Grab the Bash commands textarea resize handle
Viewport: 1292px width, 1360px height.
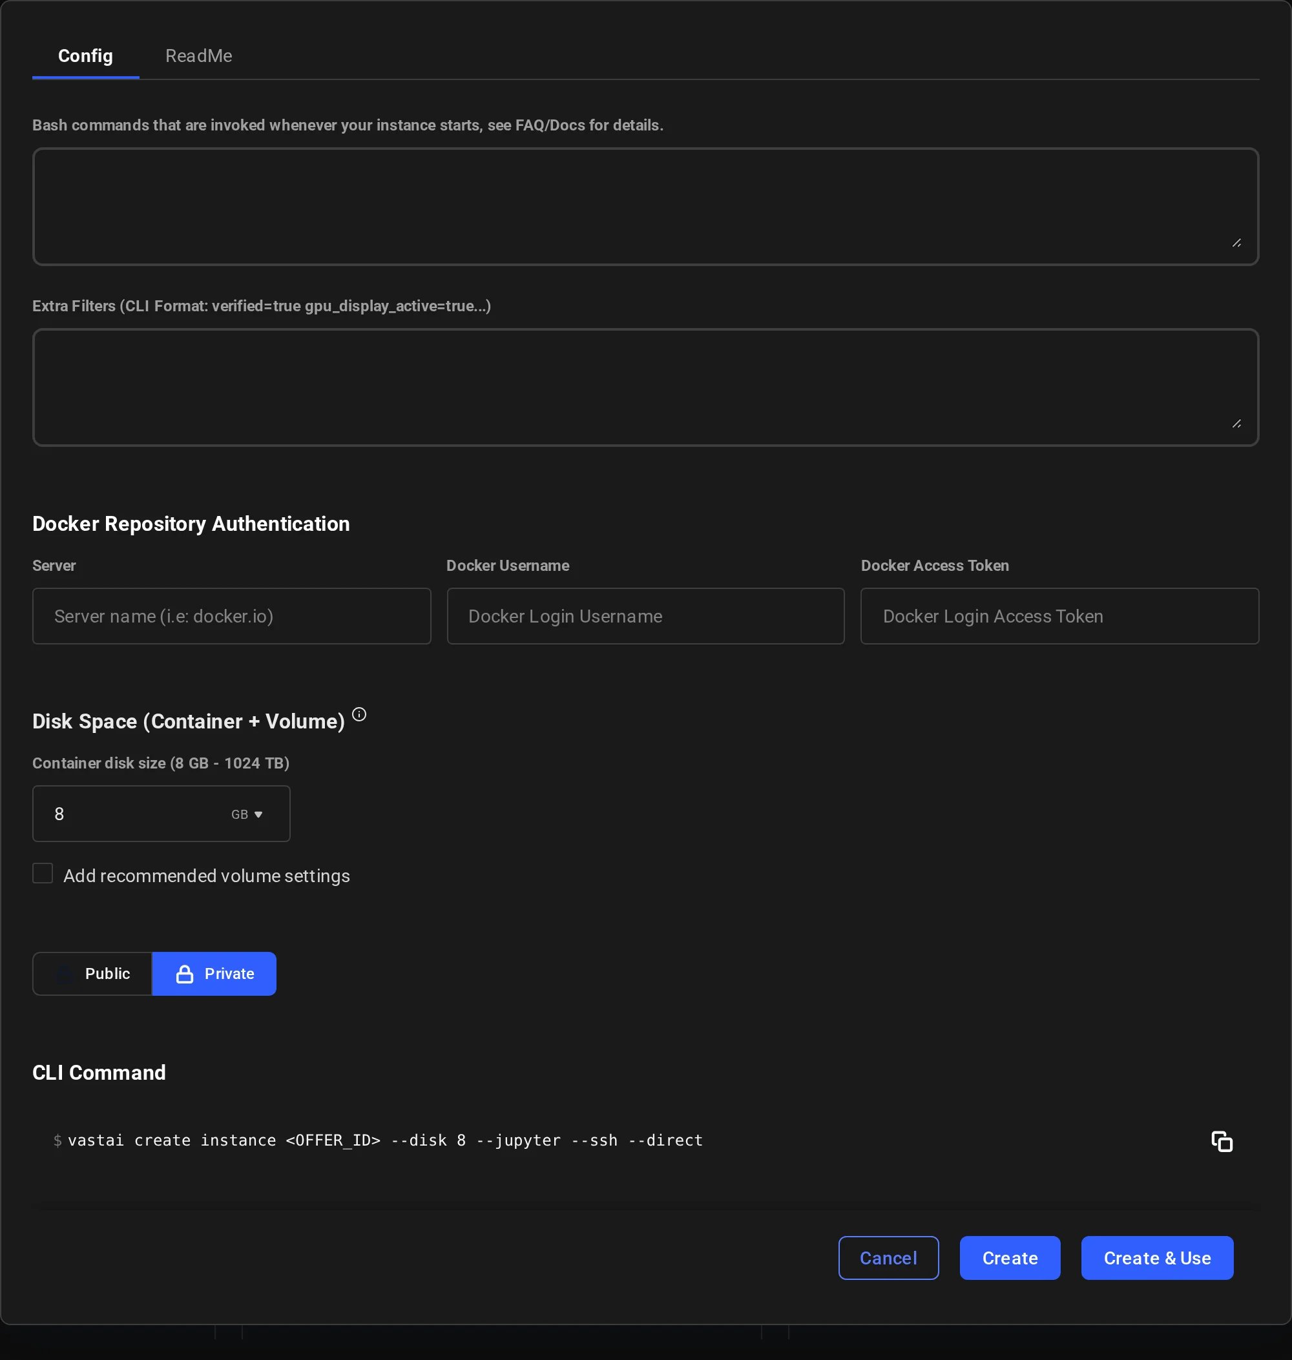[1237, 242]
